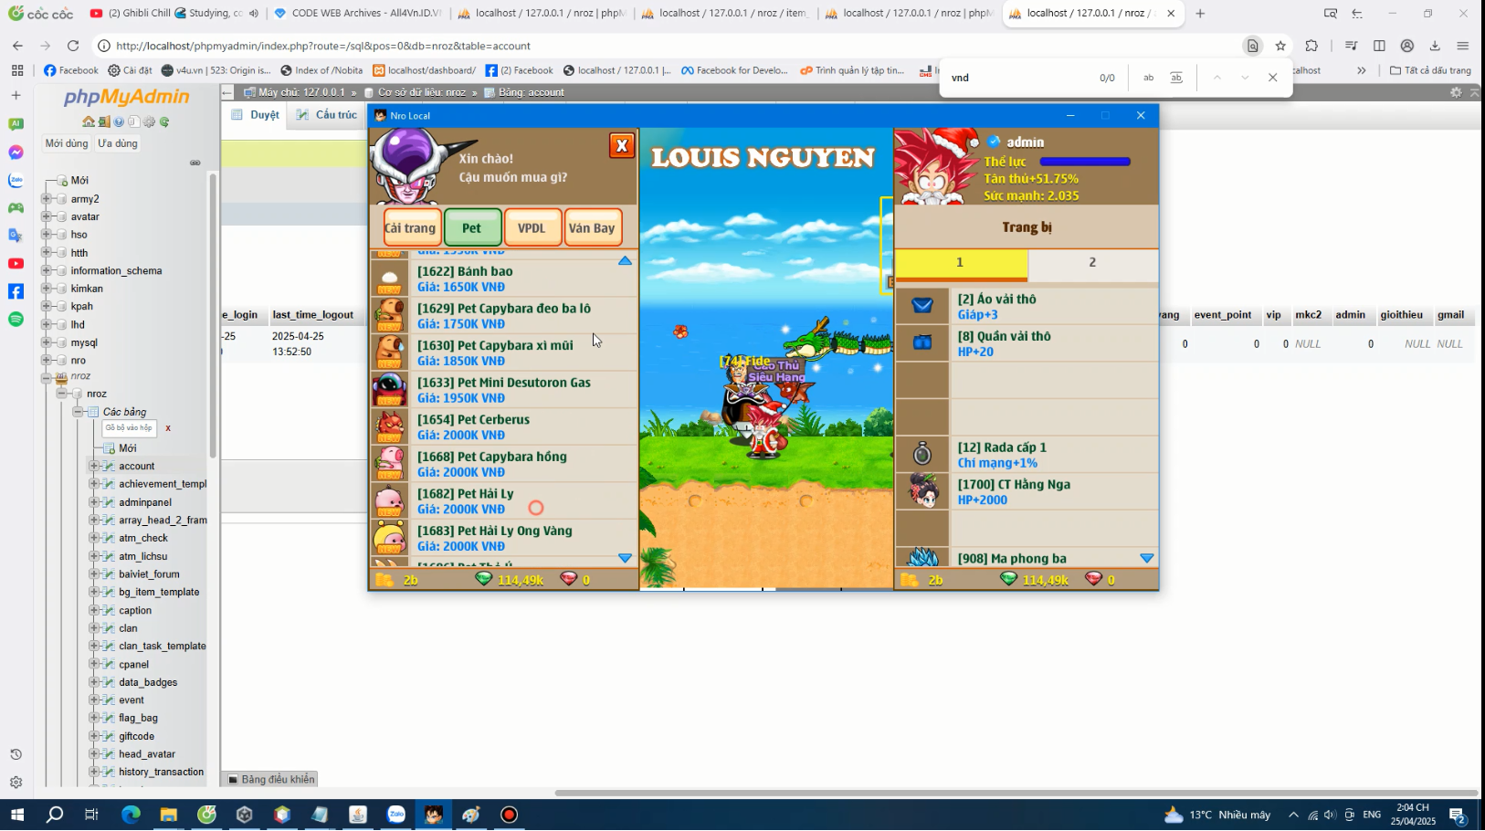Open phpMyAdmin home icon
The image size is (1485, 831).
(x=89, y=121)
